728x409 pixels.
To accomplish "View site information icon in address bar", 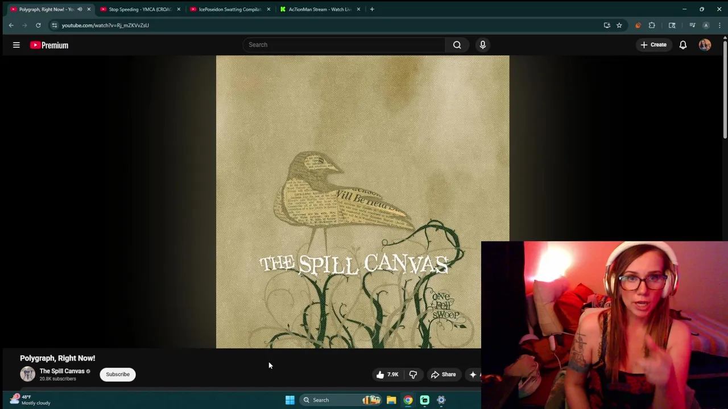I will (54, 25).
